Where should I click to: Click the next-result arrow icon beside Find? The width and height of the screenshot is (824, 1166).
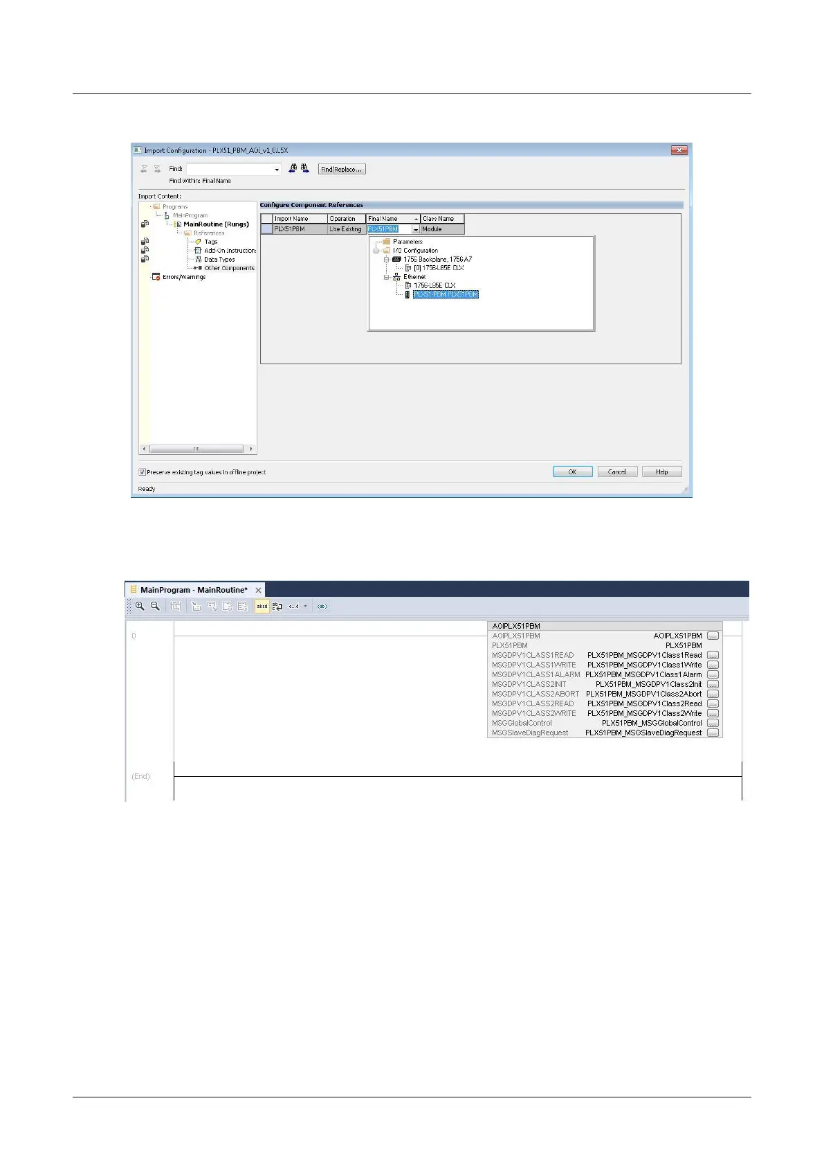[157, 168]
